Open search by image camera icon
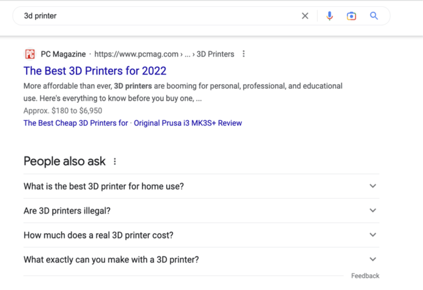The image size is (423, 290). [x=352, y=16]
